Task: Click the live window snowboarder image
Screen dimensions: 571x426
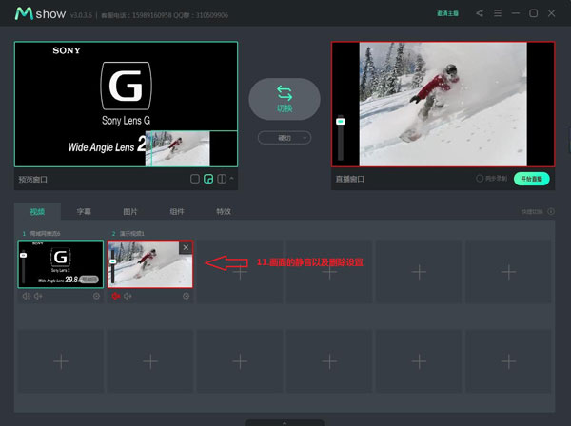Action: (443, 104)
